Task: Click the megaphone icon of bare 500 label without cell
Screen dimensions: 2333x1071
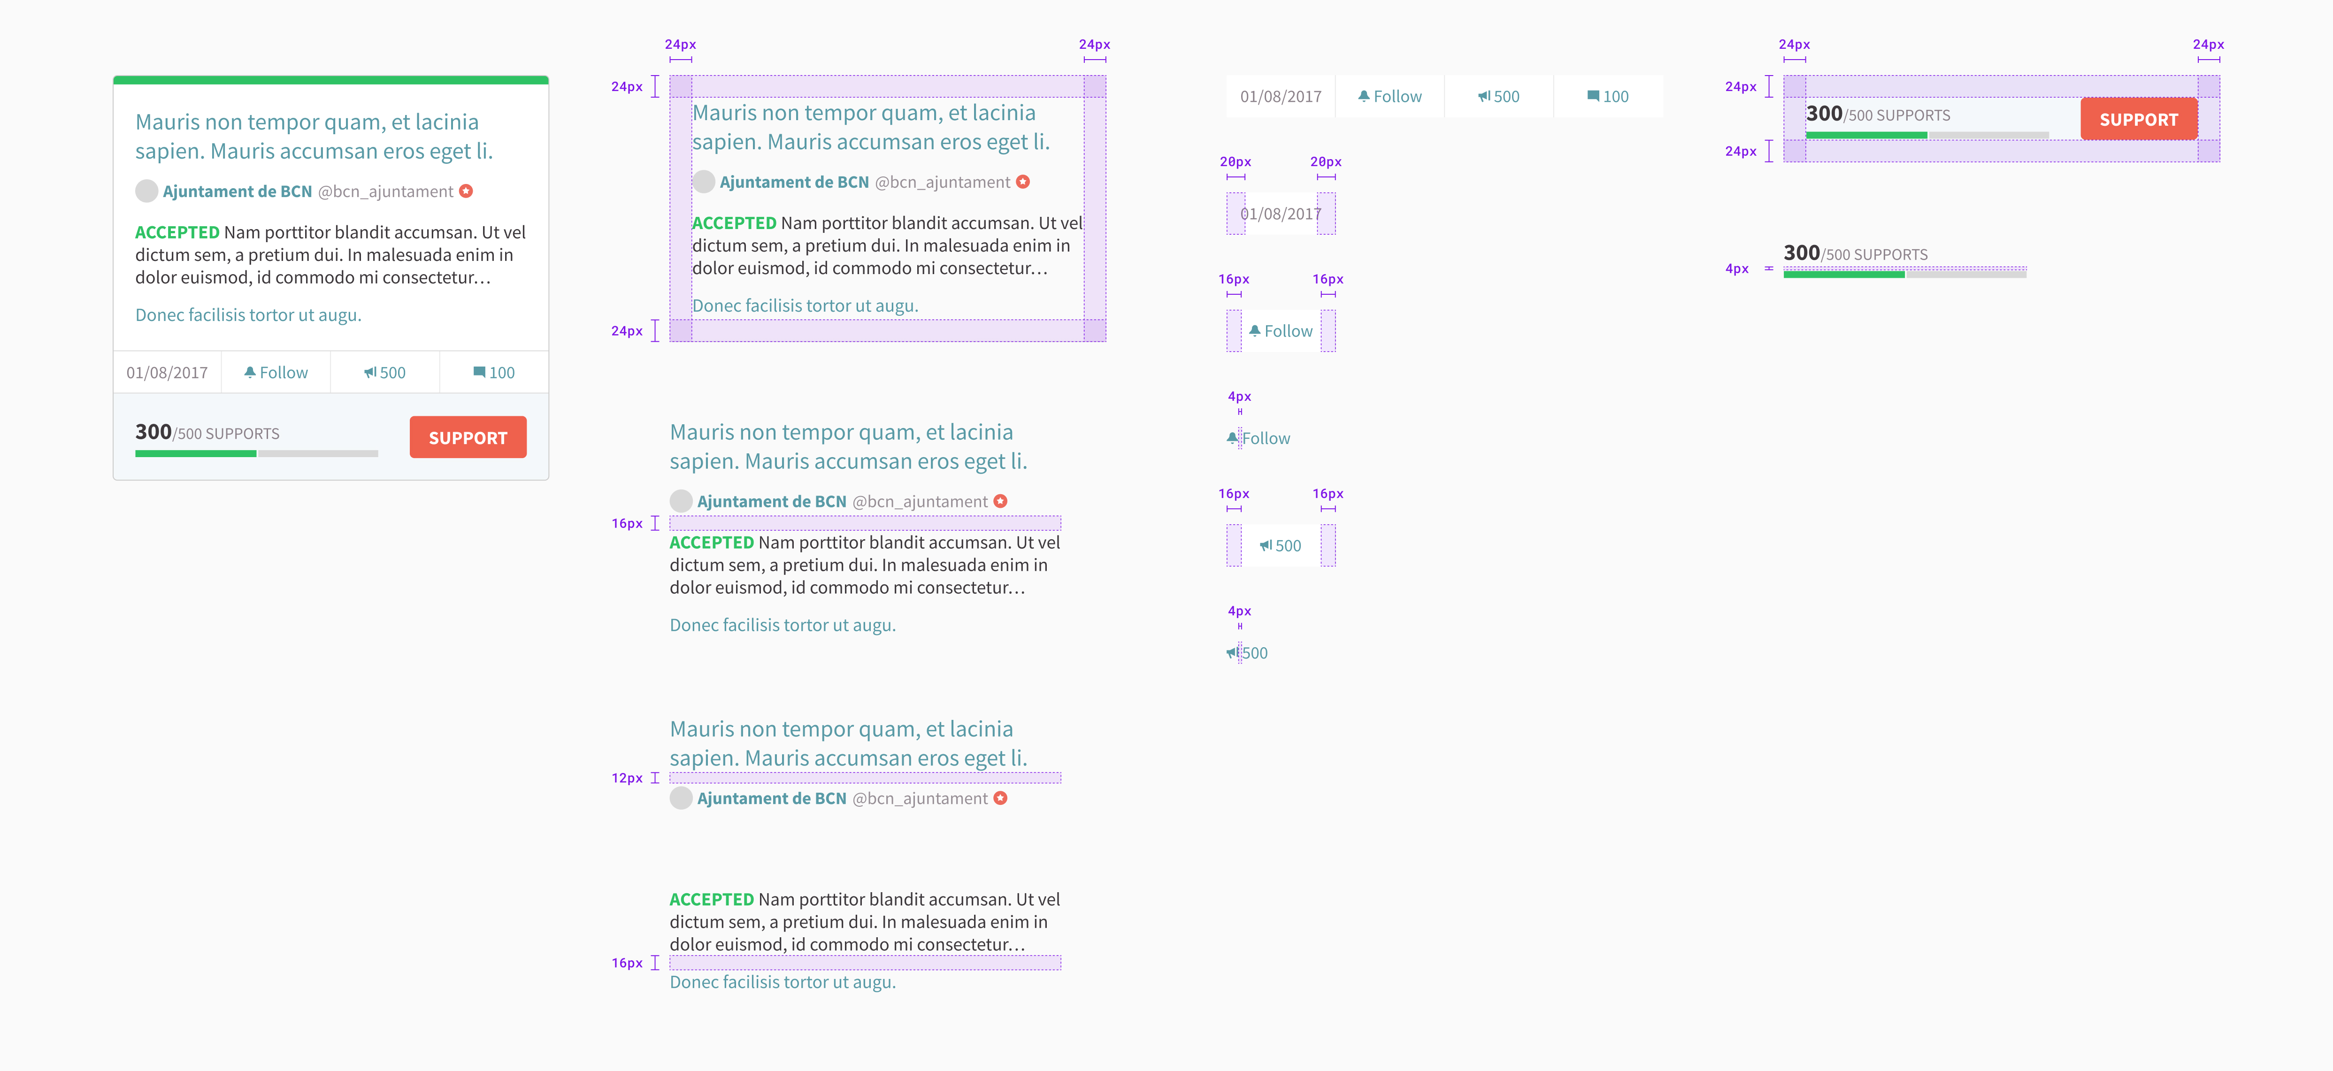Action: [x=1233, y=653]
